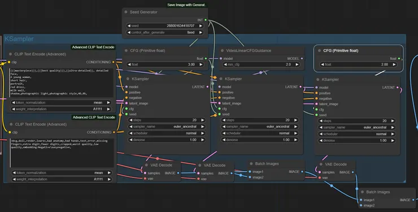Click the denoise slider in the rightmost KSampler
The height and width of the screenshot is (212, 418).
click(x=356, y=141)
